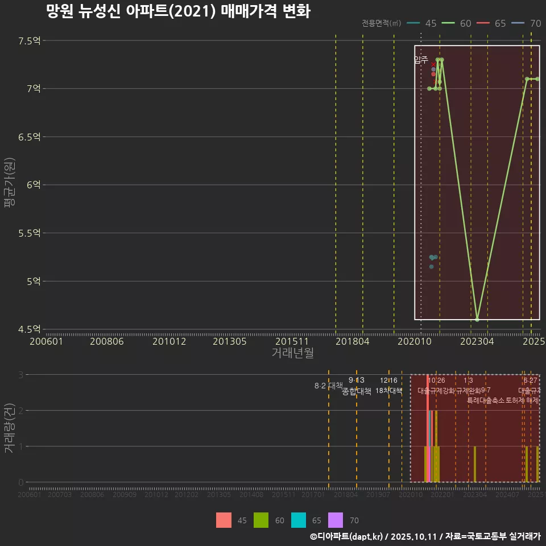
Task: Open the 디아파트(dapt.kr) source link
Action: pyautogui.click(x=346, y=536)
